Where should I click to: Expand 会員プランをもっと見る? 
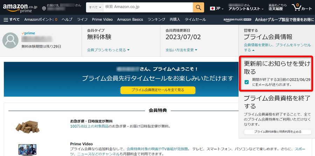pyautogui.click(x=108, y=50)
